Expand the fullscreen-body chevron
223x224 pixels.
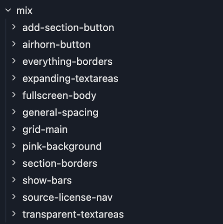point(14,95)
